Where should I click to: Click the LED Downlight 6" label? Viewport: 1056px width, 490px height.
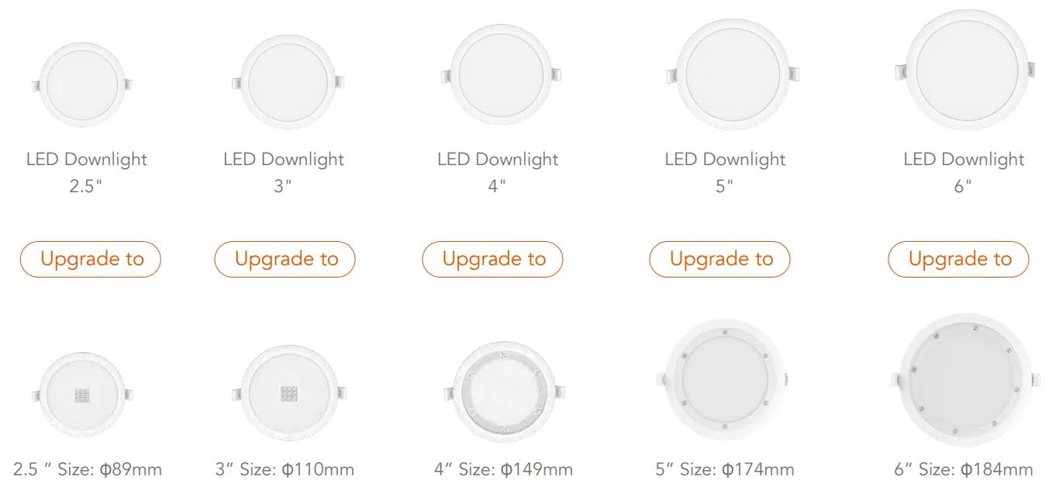pos(964,173)
